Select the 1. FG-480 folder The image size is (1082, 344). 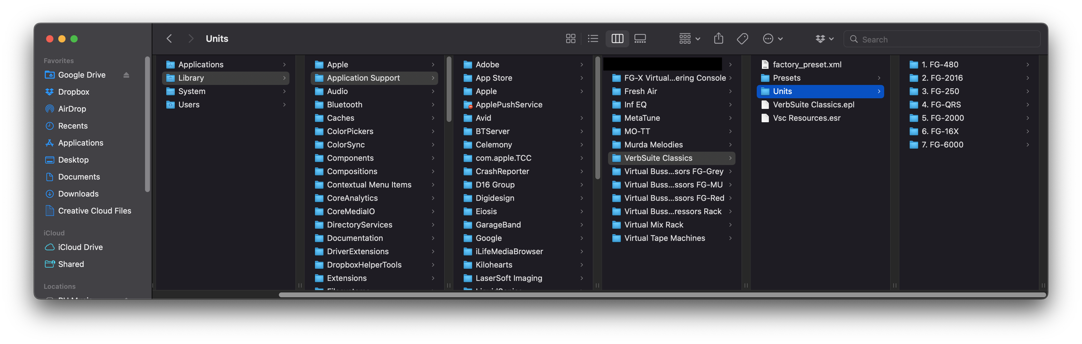coord(969,65)
